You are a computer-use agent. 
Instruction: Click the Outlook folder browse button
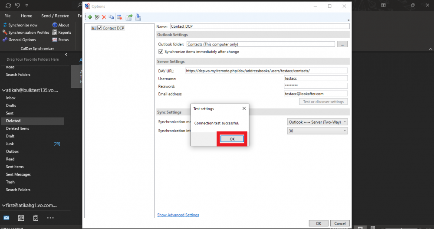[x=342, y=44]
